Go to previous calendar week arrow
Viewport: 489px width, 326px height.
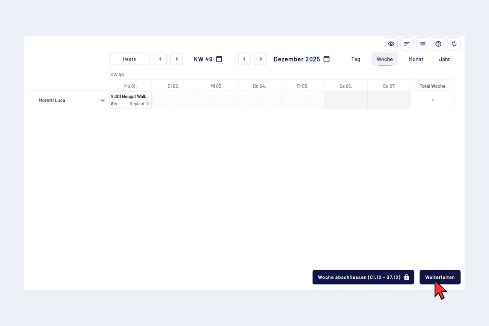point(160,59)
